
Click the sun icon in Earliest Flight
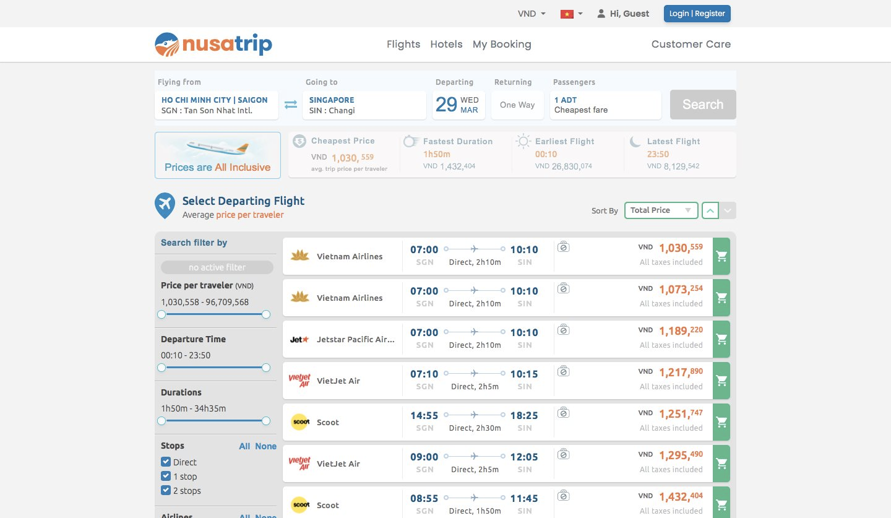(523, 142)
